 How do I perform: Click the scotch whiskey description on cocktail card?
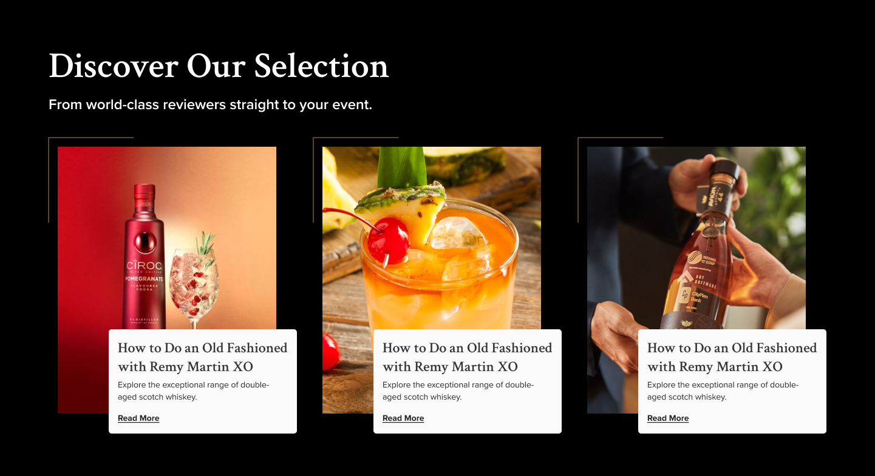(458, 391)
